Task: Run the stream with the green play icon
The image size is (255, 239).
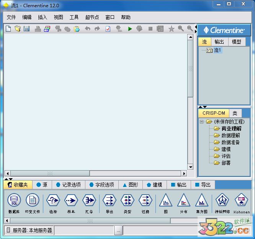Action: (x=130, y=29)
